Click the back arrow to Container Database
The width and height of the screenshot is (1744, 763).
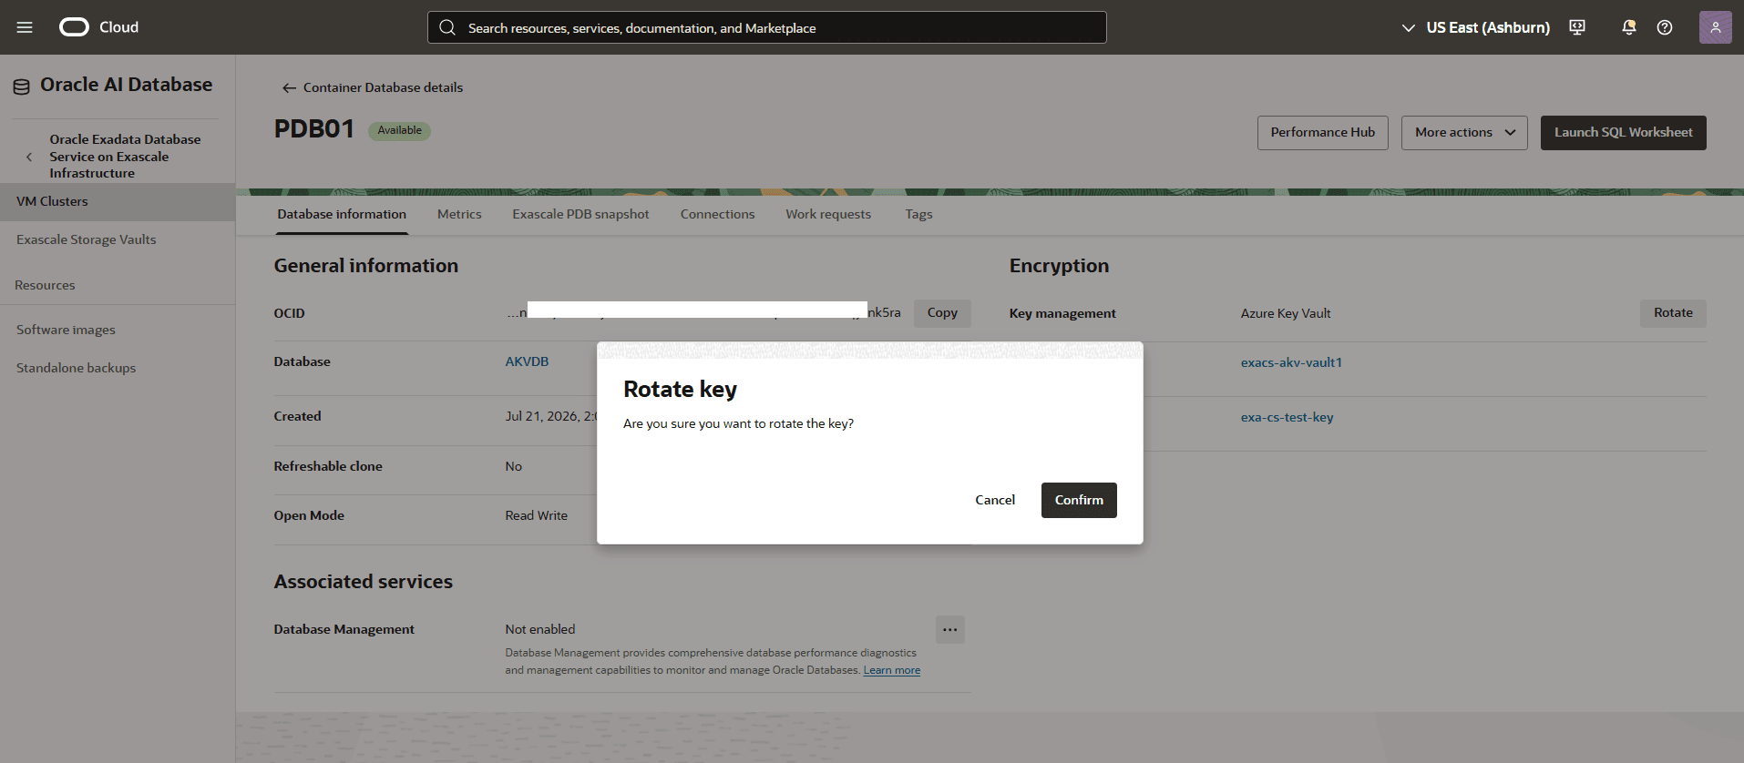[x=289, y=87]
